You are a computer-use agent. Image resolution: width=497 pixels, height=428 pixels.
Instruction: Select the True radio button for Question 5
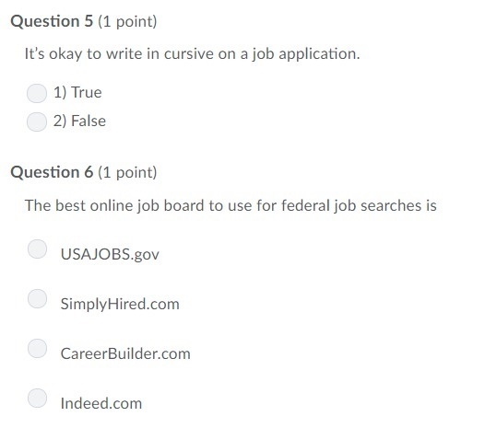(x=37, y=93)
